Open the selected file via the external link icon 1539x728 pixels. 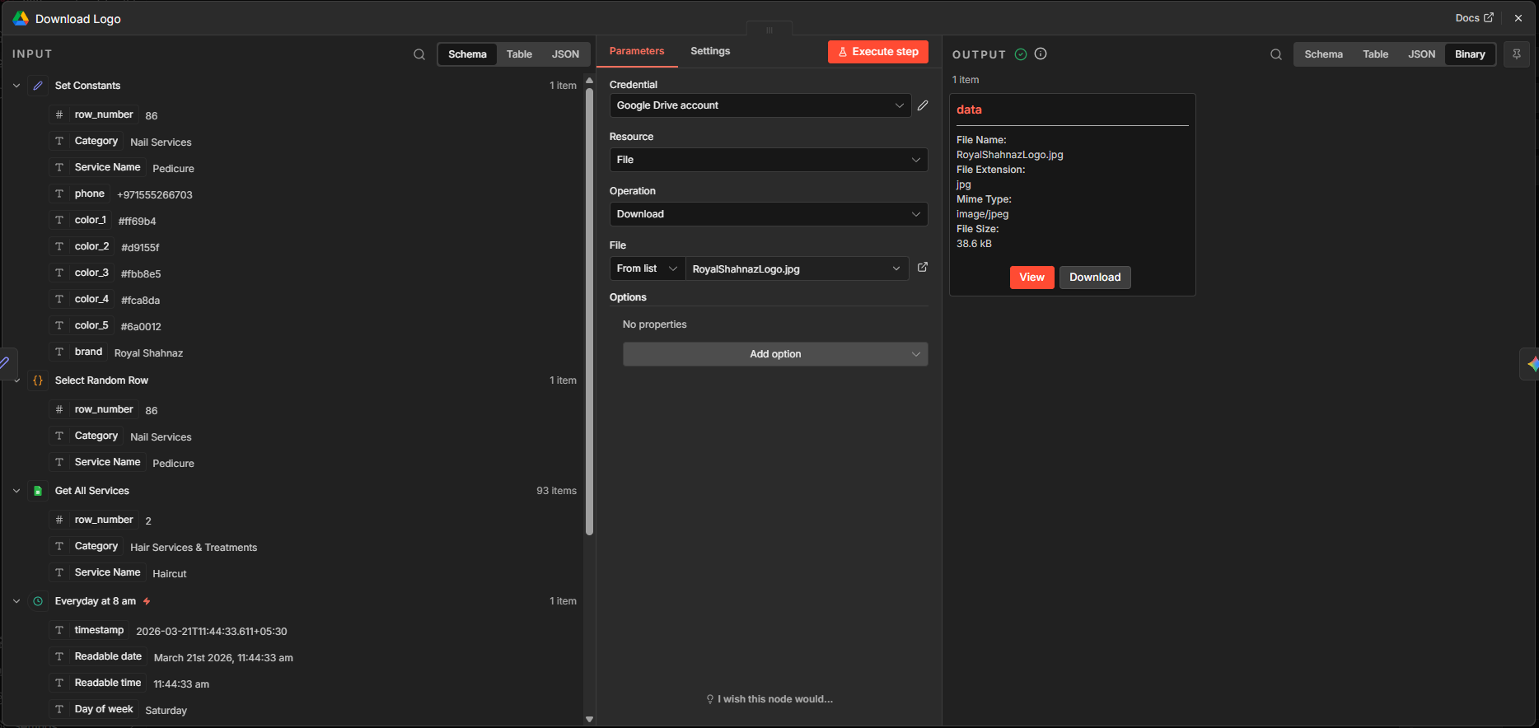(923, 268)
